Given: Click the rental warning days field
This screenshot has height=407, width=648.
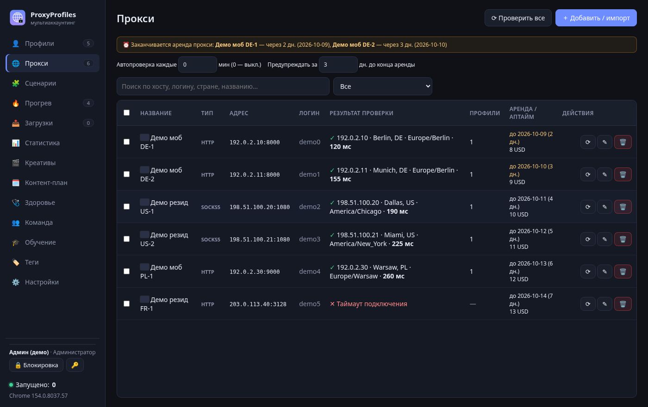Looking at the screenshot, I should [338, 65].
